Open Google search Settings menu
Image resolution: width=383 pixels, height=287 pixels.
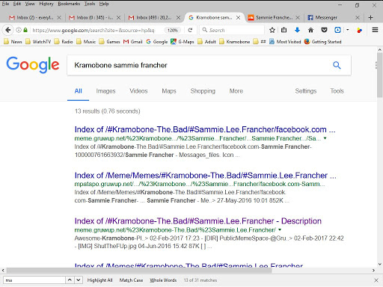(306, 91)
